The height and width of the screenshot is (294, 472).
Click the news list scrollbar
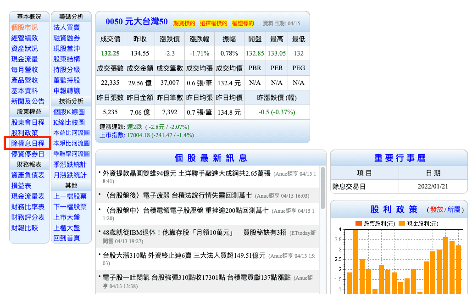coord(323,188)
